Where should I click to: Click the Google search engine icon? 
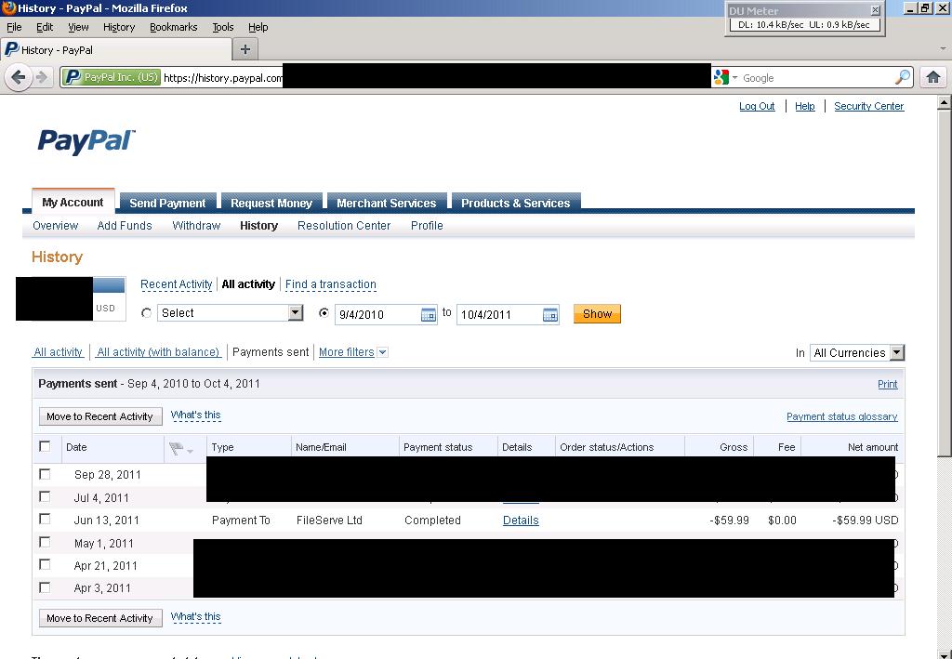click(x=721, y=78)
